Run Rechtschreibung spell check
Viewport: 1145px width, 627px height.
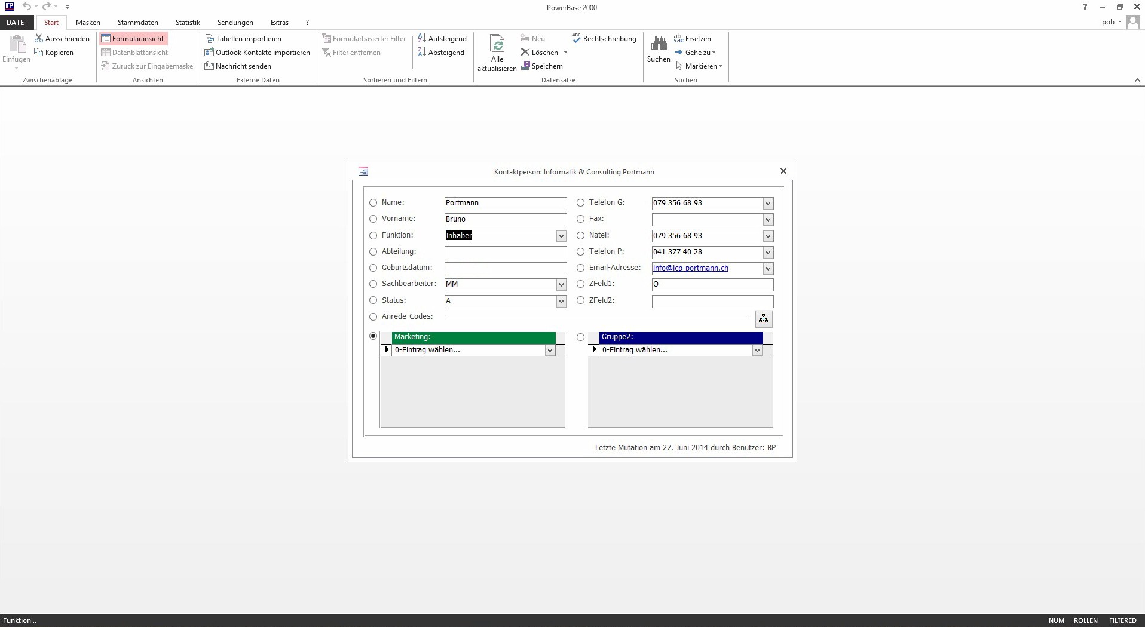pyautogui.click(x=604, y=39)
